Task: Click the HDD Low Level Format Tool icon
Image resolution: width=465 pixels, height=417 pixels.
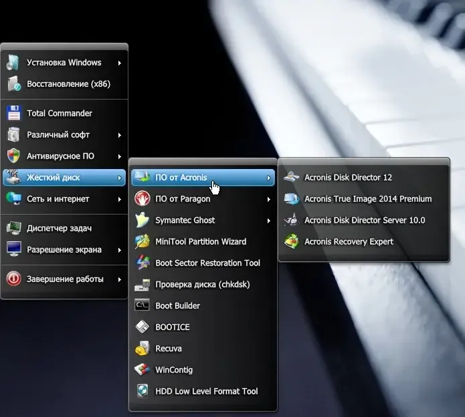Action: (x=143, y=391)
